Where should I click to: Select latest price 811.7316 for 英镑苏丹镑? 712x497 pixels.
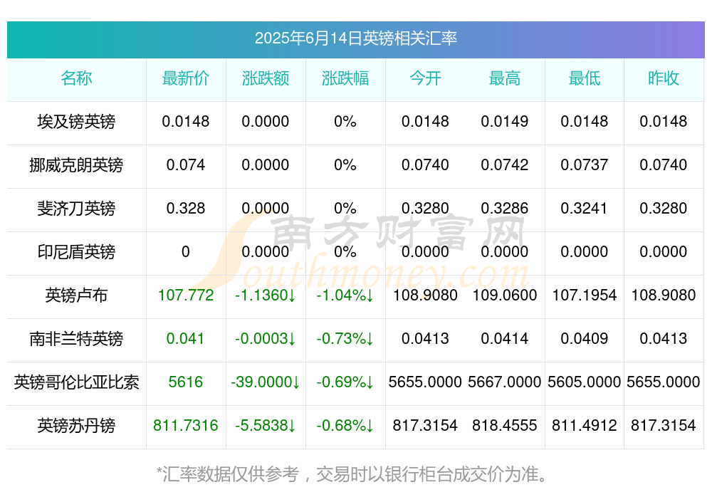click(x=186, y=426)
